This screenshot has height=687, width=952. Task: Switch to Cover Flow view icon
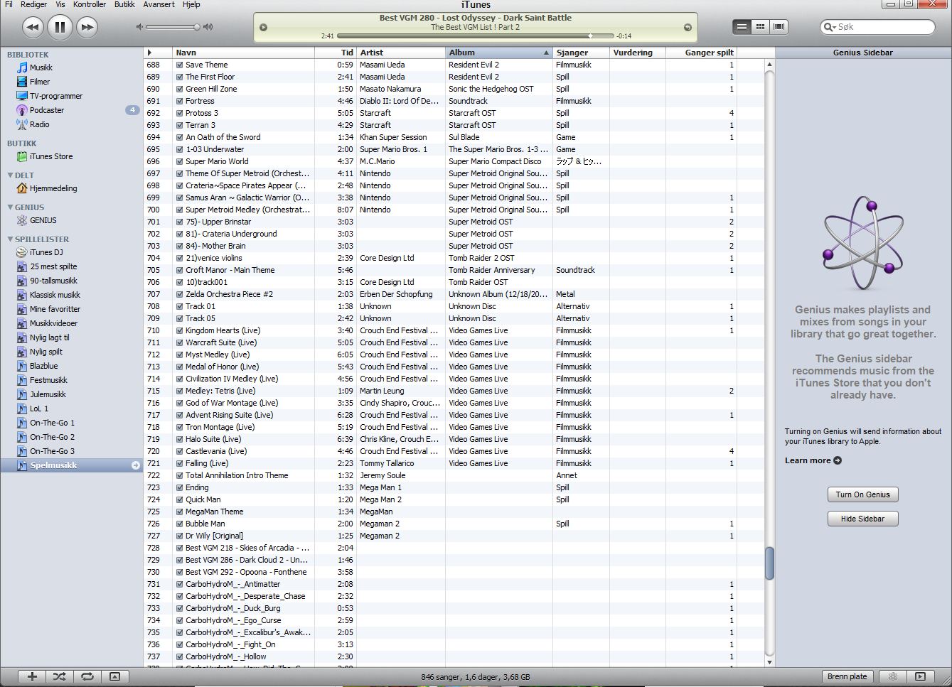[779, 26]
